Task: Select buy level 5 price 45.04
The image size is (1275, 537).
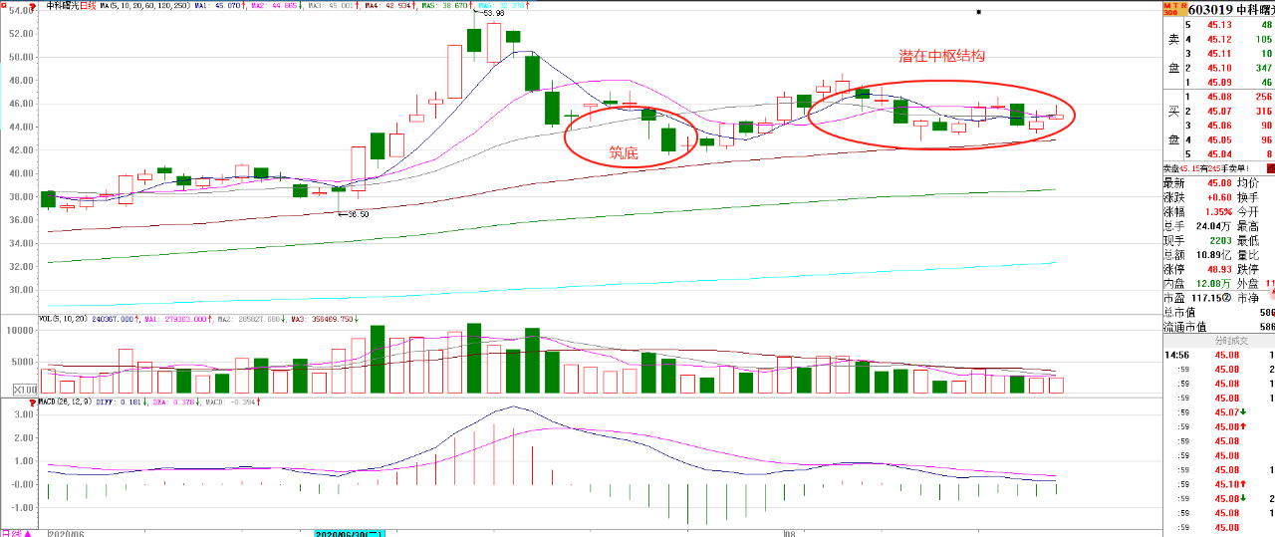Action: point(1219,153)
